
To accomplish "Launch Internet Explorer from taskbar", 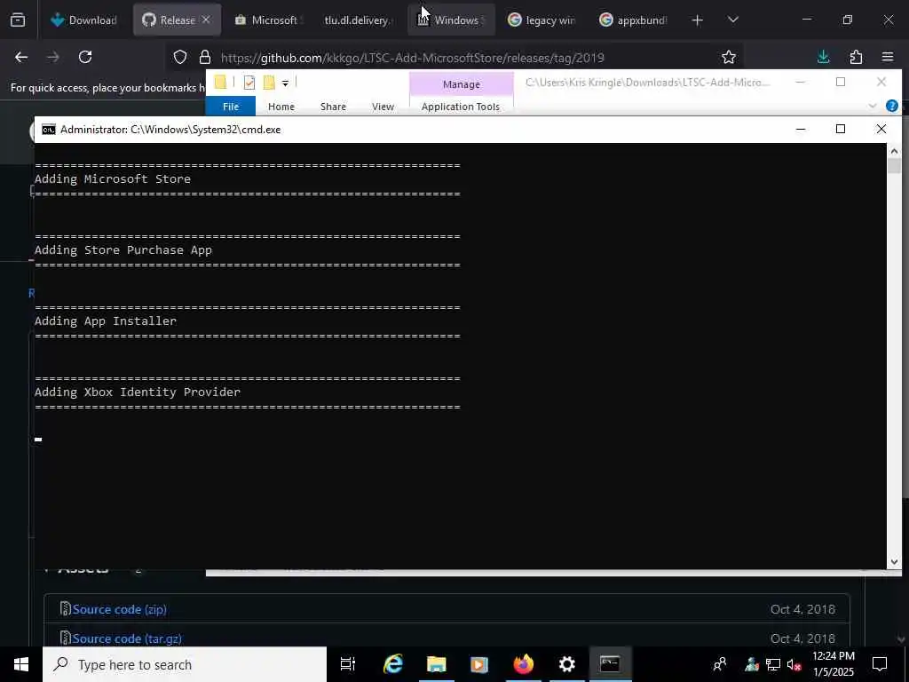I will [393, 664].
